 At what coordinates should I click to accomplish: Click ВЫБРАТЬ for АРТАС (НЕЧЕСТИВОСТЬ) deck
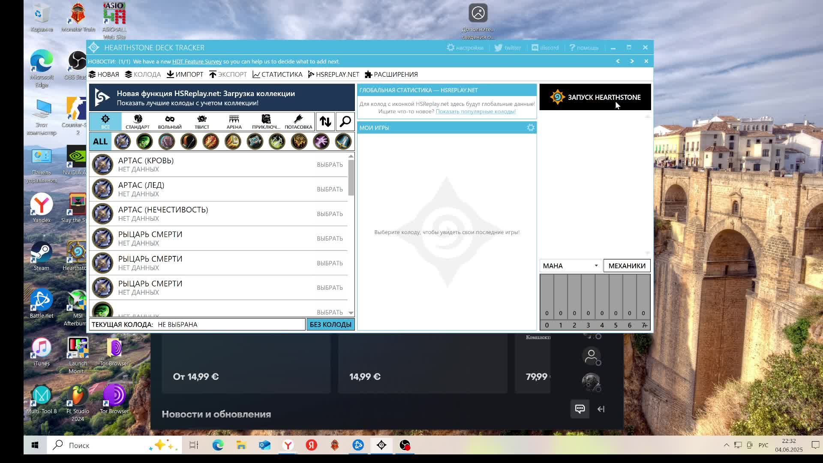(330, 214)
